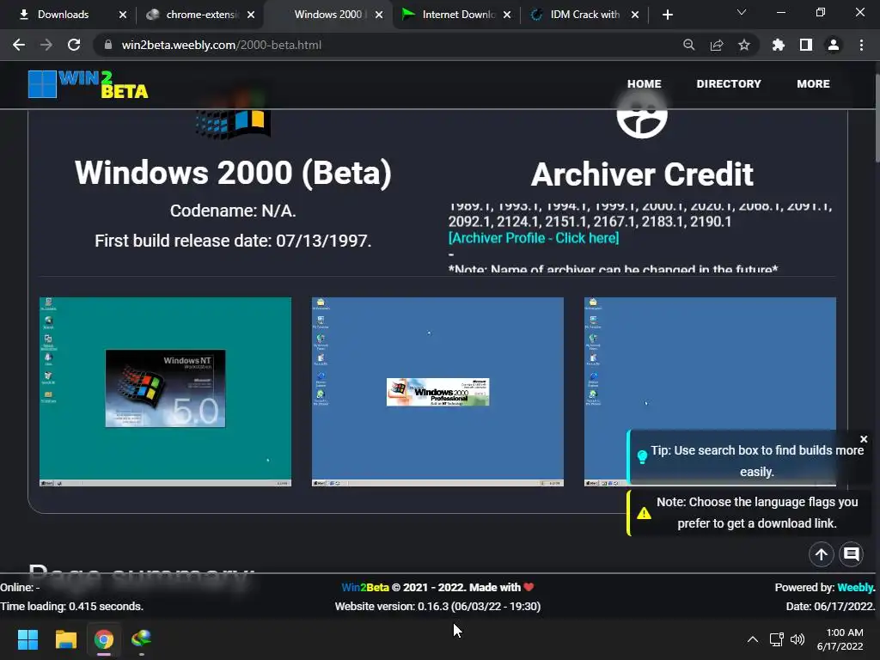
Task: Follow the Weebly link in footer
Action: [855, 587]
